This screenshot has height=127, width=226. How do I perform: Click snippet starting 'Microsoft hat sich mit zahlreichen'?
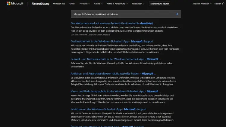[125, 49]
